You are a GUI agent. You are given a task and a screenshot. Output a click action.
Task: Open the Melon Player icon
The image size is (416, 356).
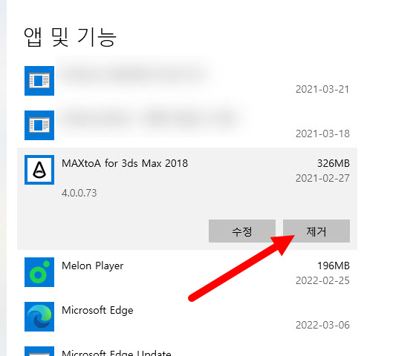click(x=39, y=272)
